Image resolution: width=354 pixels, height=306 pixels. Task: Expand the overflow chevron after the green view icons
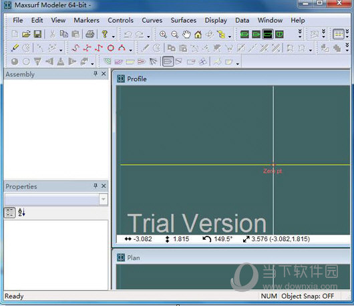[x=300, y=33]
